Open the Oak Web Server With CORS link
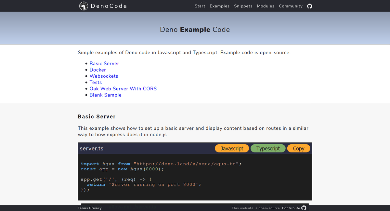This screenshot has width=390, height=211. (x=123, y=88)
